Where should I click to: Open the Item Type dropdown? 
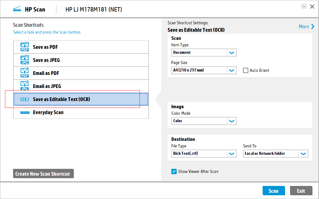coord(231,53)
